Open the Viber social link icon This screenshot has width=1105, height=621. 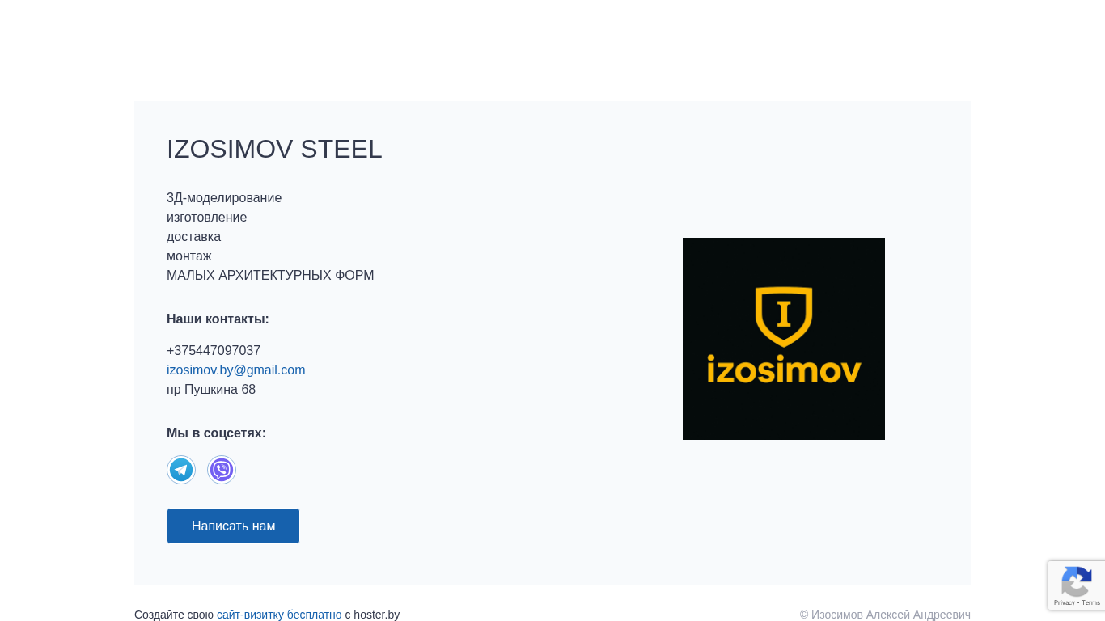point(222,470)
